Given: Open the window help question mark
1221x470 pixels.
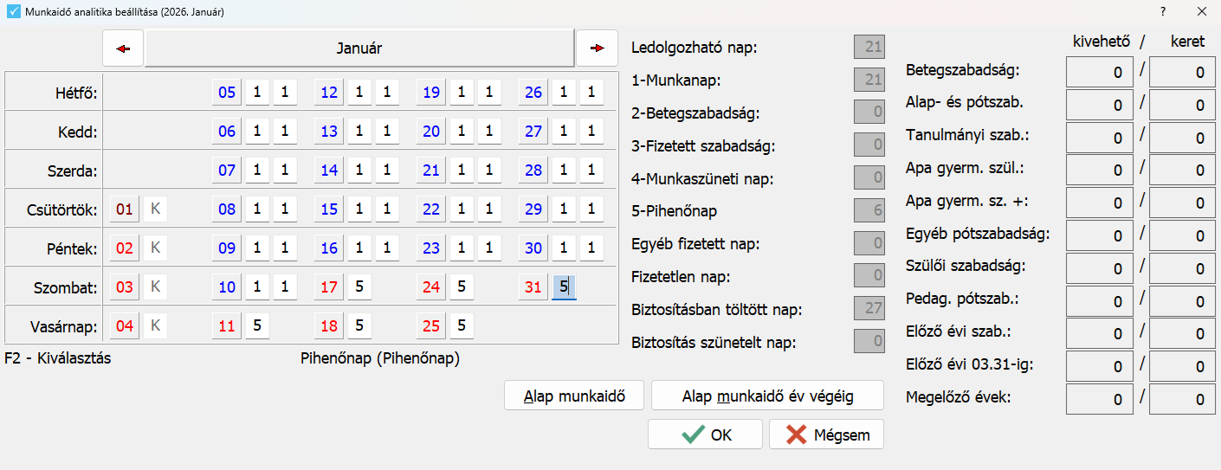Looking at the screenshot, I should click(1163, 11).
